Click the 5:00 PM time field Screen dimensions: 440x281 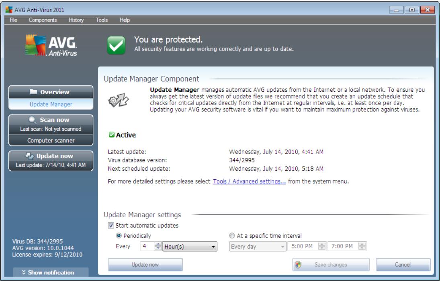pyautogui.click(x=303, y=246)
